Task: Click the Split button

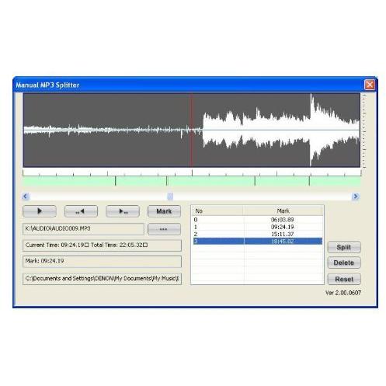Action: 344,247
